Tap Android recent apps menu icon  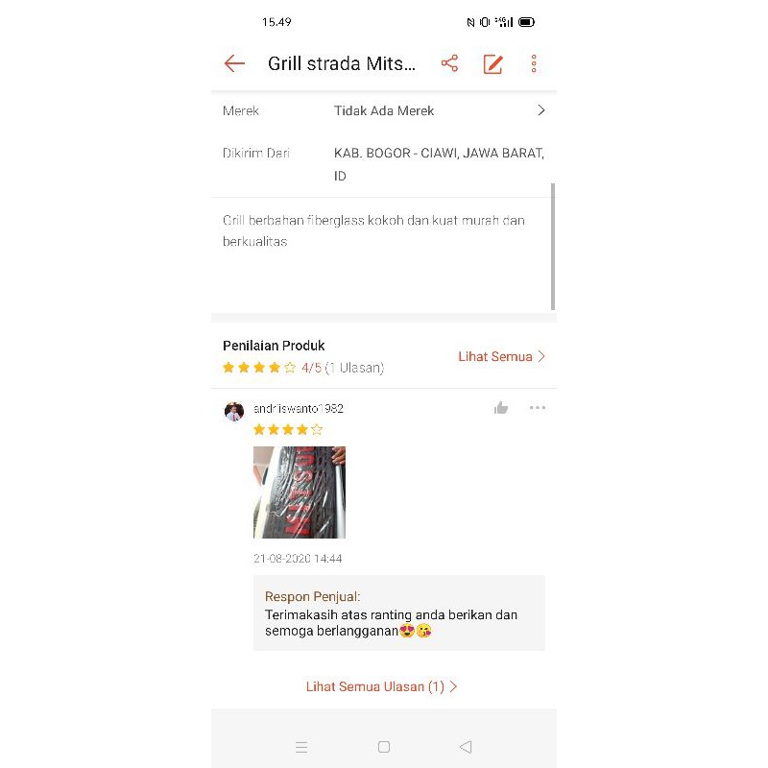301,747
